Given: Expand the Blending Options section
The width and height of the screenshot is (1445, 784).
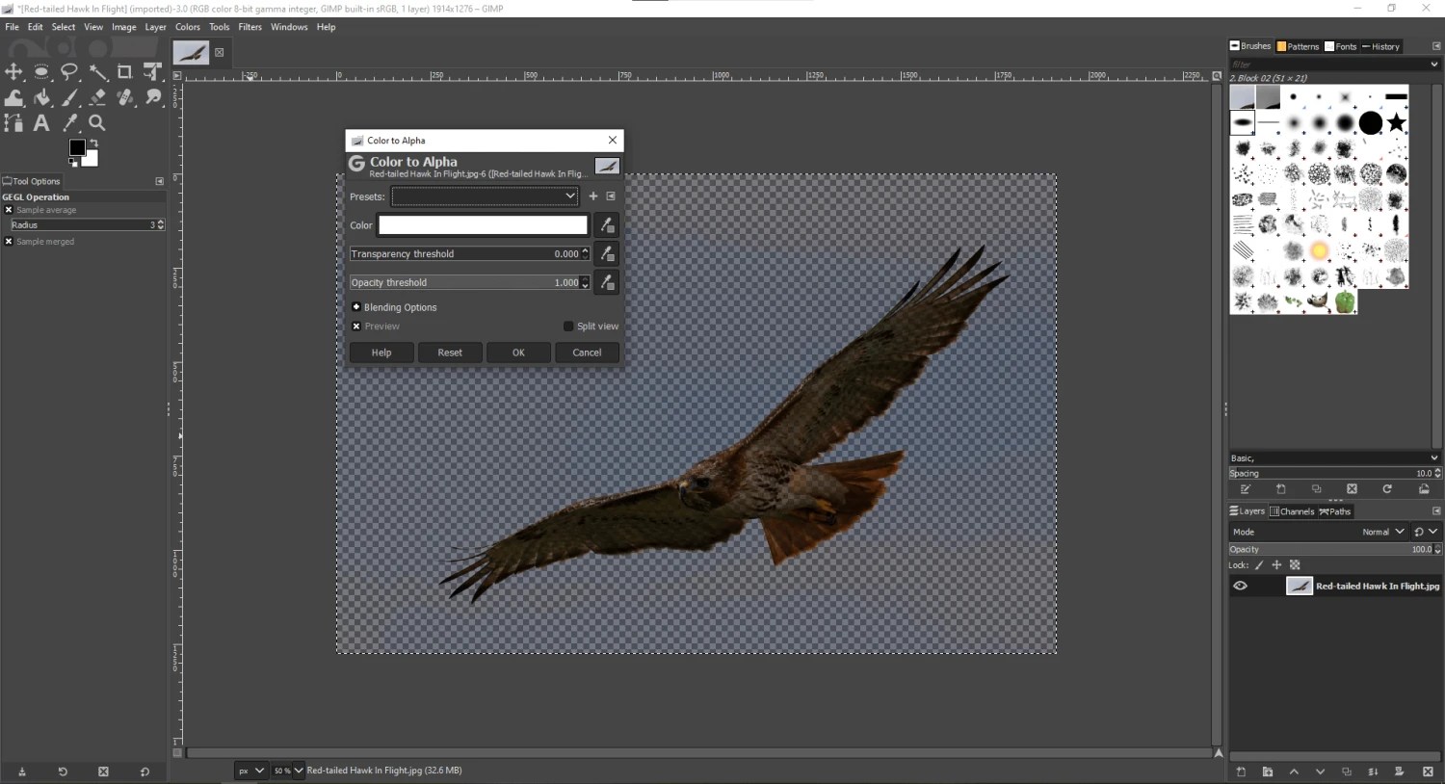Looking at the screenshot, I should pyautogui.click(x=356, y=306).
